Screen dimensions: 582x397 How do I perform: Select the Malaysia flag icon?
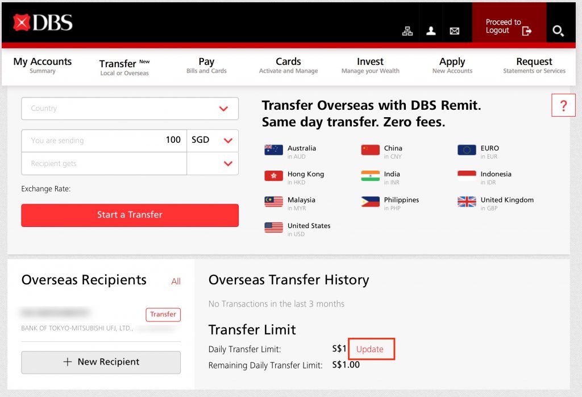coord(273,201)
